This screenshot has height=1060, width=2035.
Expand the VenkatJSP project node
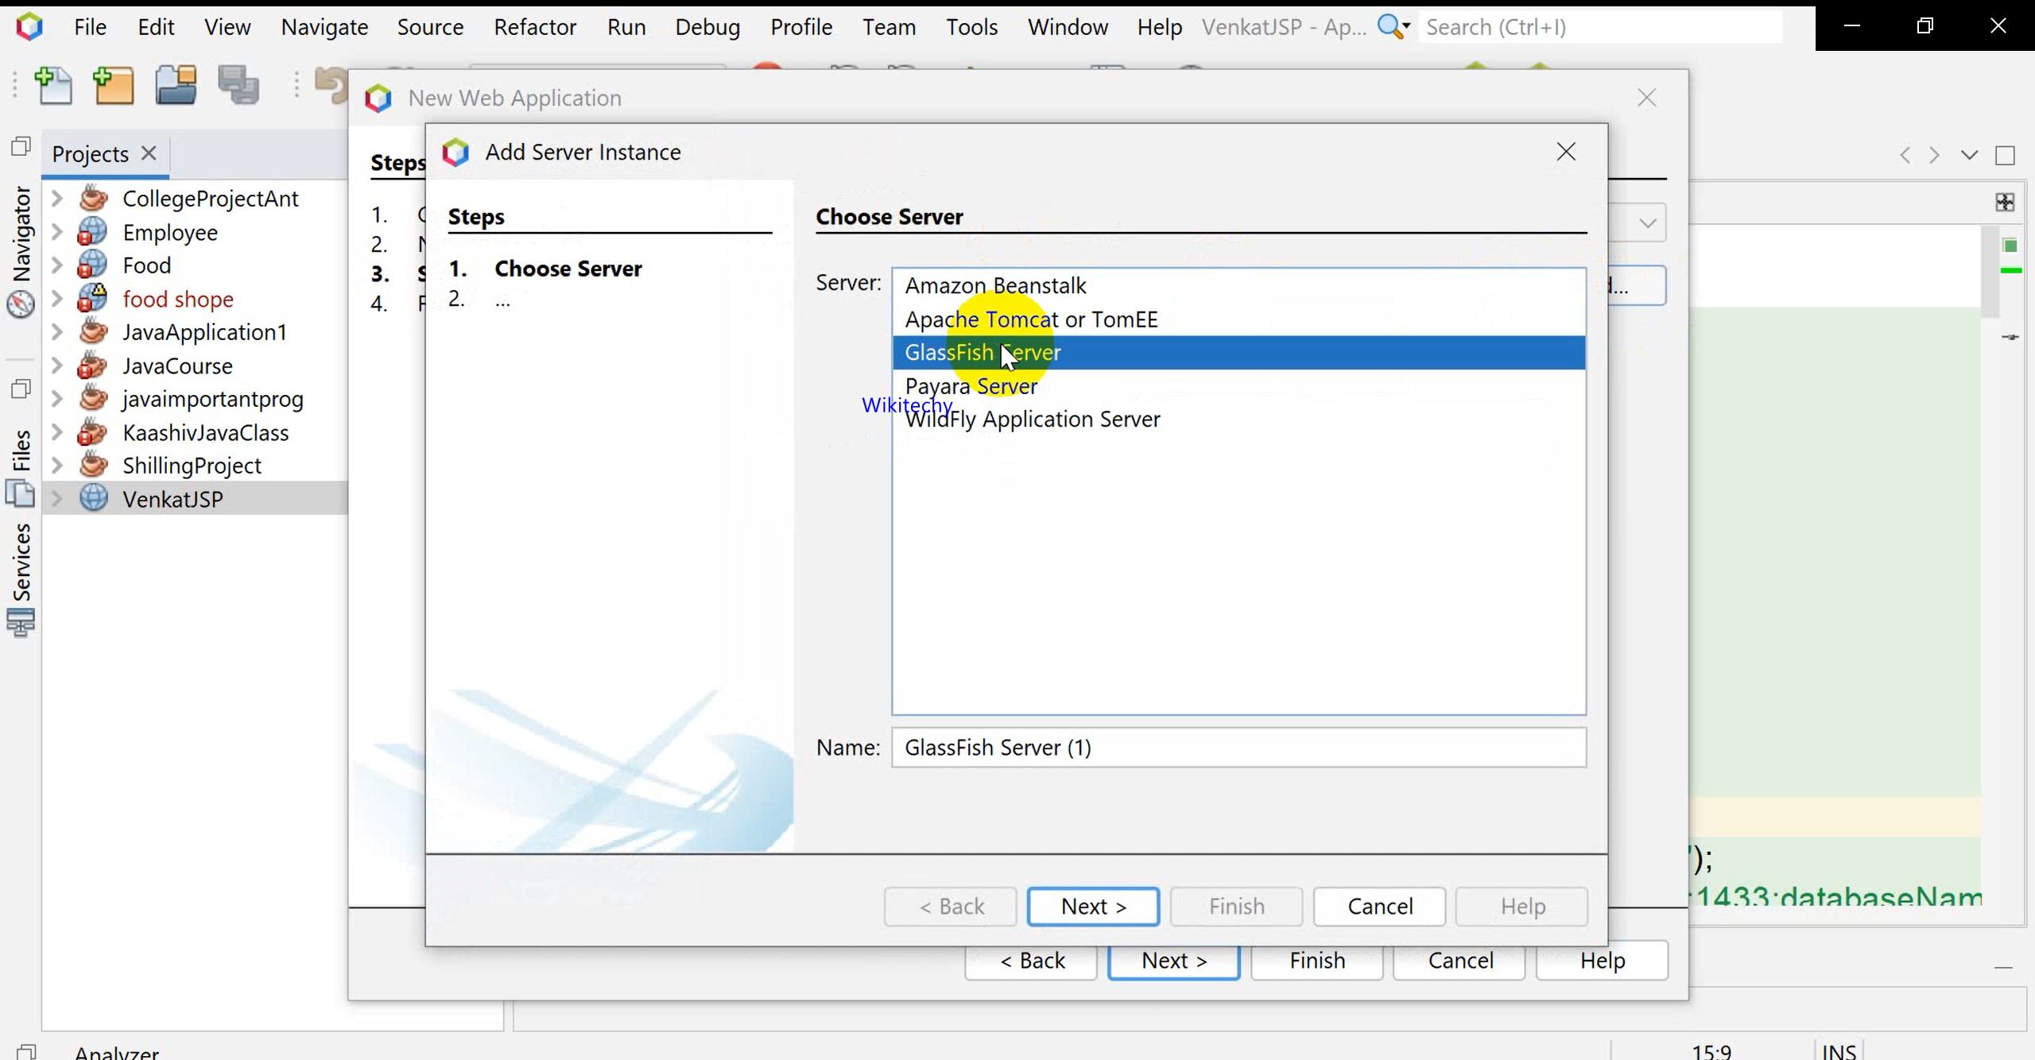pyautogui.click(x=57, y=499)
